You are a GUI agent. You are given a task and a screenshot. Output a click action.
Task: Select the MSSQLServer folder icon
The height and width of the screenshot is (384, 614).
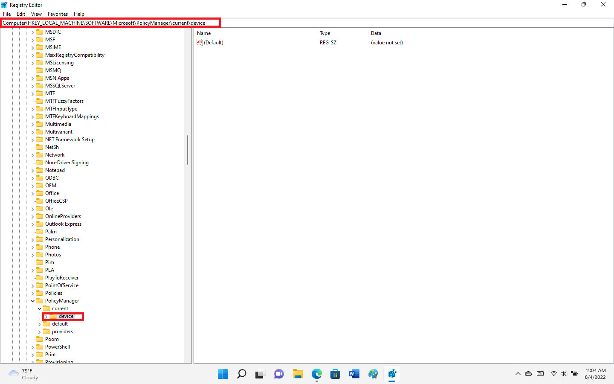point(40,86)
